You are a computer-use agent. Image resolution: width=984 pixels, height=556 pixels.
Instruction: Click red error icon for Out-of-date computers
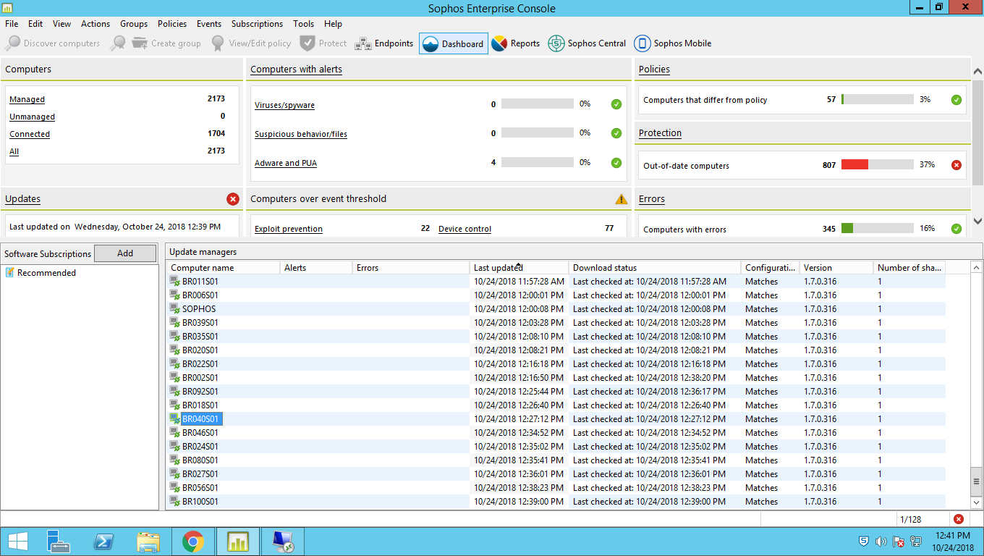(x=956, y=165)
